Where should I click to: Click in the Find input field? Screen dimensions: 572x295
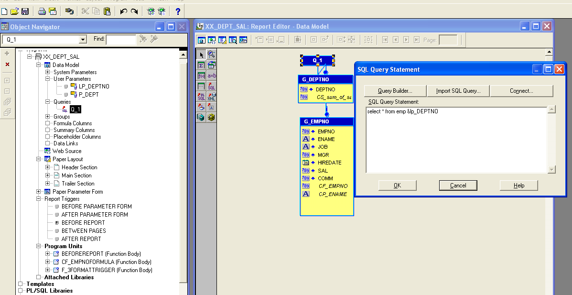(121, 40)
